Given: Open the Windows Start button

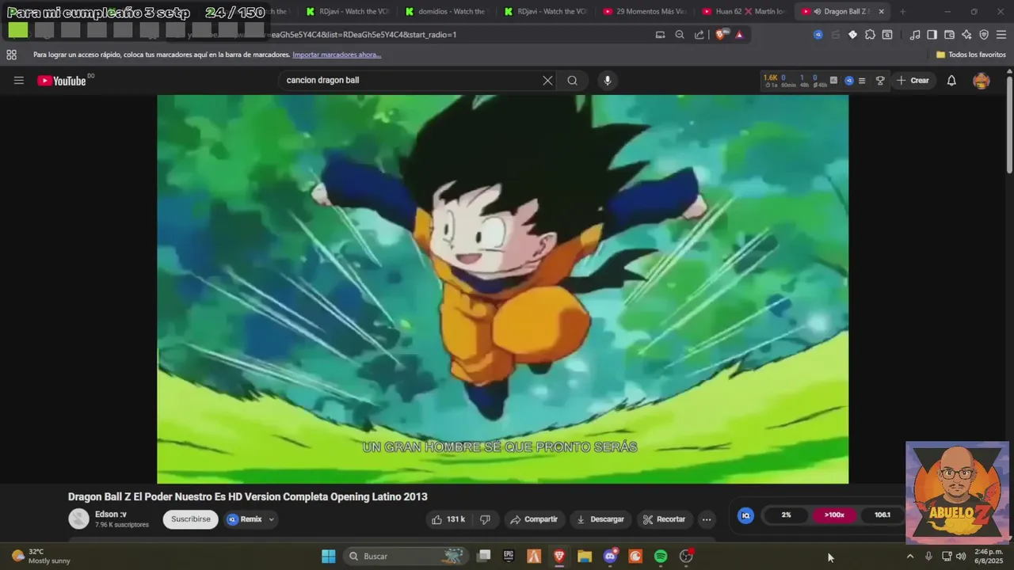Looking at the screenshot, I should [329, 556].
